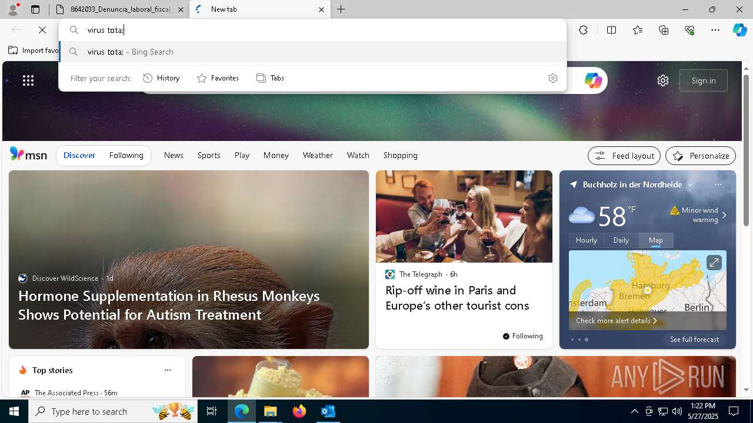Expand Buchholz in der Nordheide location dropdown

[x=690, y=184]
